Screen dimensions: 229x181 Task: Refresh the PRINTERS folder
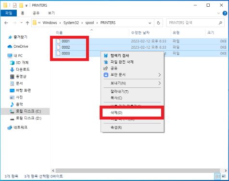click(158, 23)
